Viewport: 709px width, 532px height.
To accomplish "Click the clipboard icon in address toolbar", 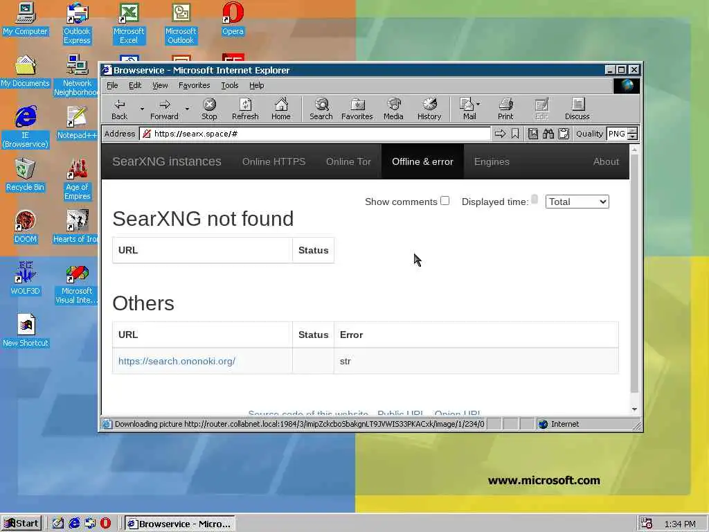I will 564,134.
